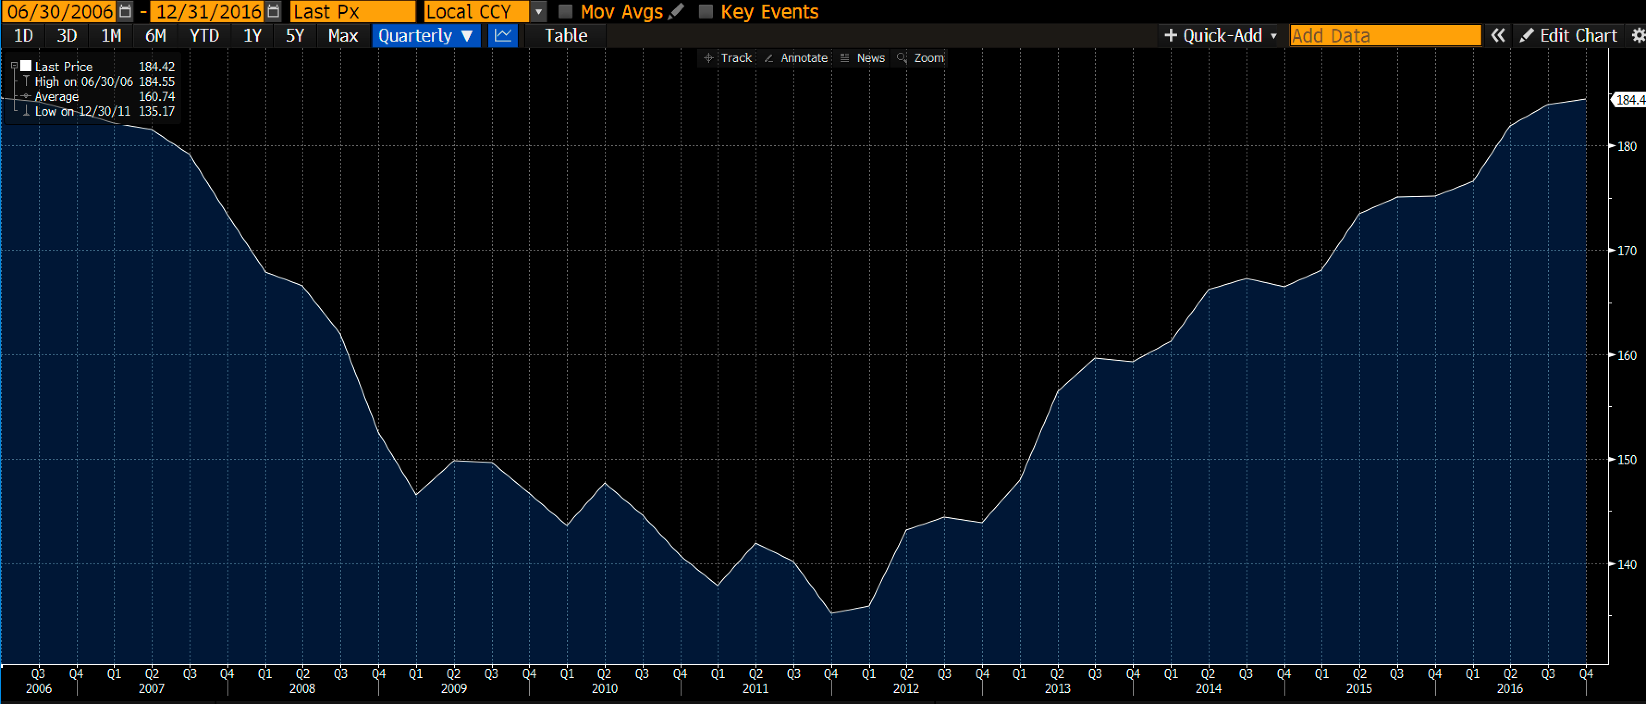Click the Mov Avgs pencil edit icon

coord(676,12)
